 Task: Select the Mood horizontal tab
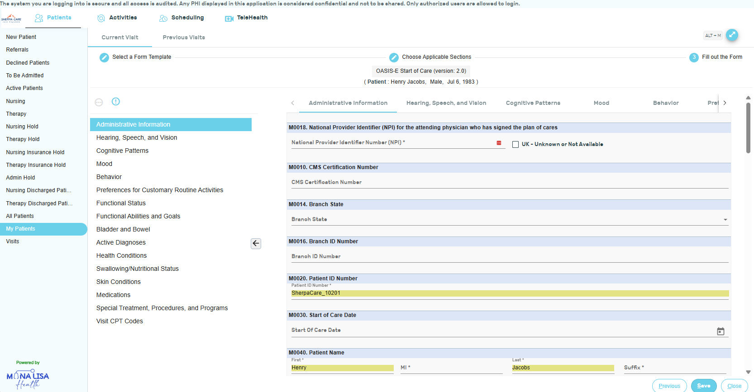point(601,103)
